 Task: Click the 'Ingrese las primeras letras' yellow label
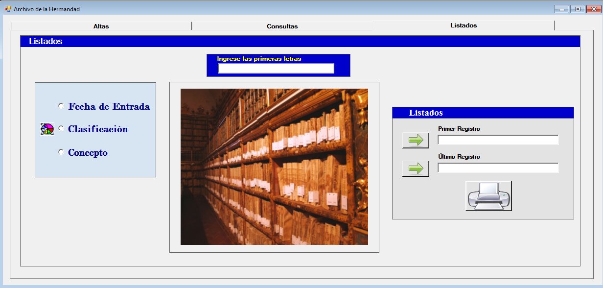[x=259, y=59]
